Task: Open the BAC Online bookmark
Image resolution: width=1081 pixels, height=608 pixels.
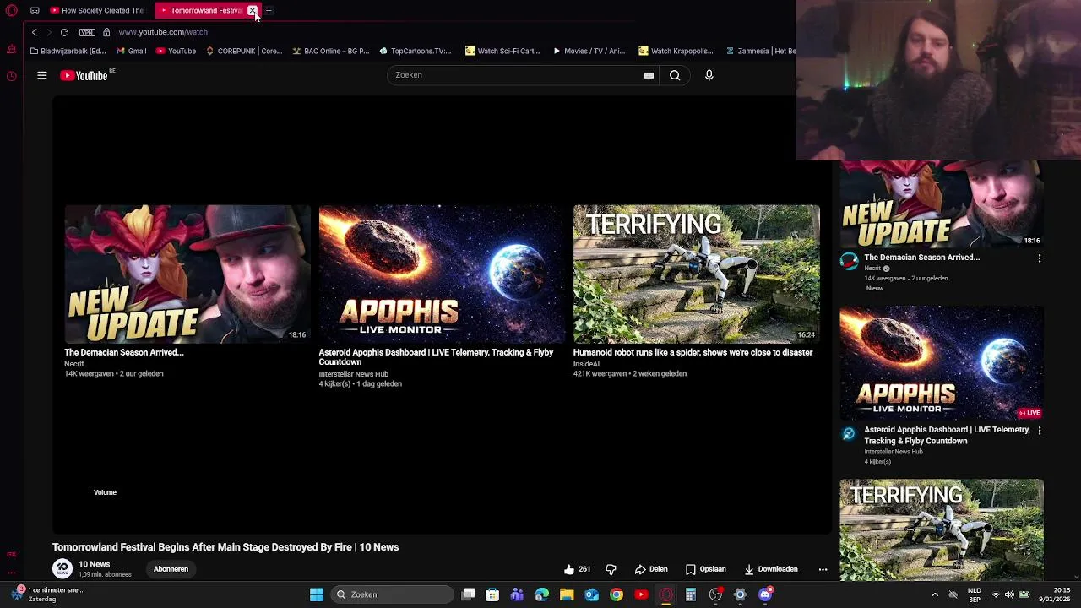Action: pos(331,51)
